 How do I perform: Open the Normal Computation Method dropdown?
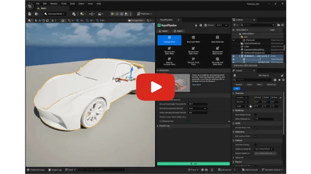tap(197, 108)
